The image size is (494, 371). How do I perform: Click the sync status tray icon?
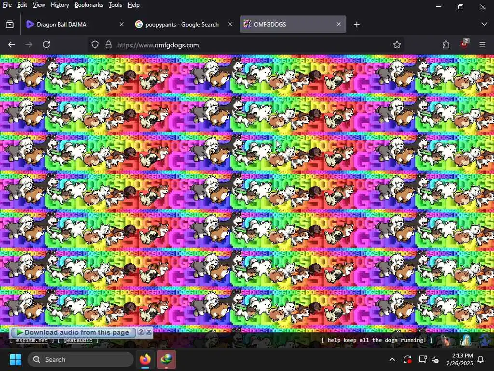(x=407, y=359)
